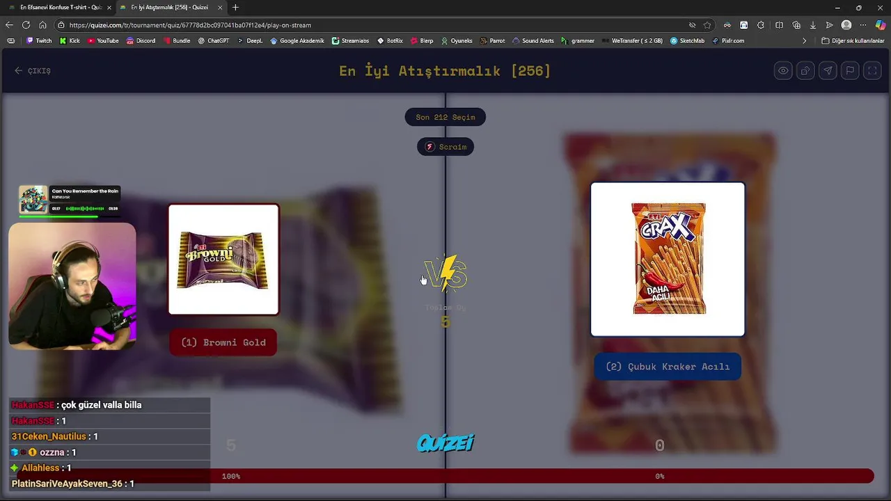Click the browser share arrow icon

click(830, 25)
